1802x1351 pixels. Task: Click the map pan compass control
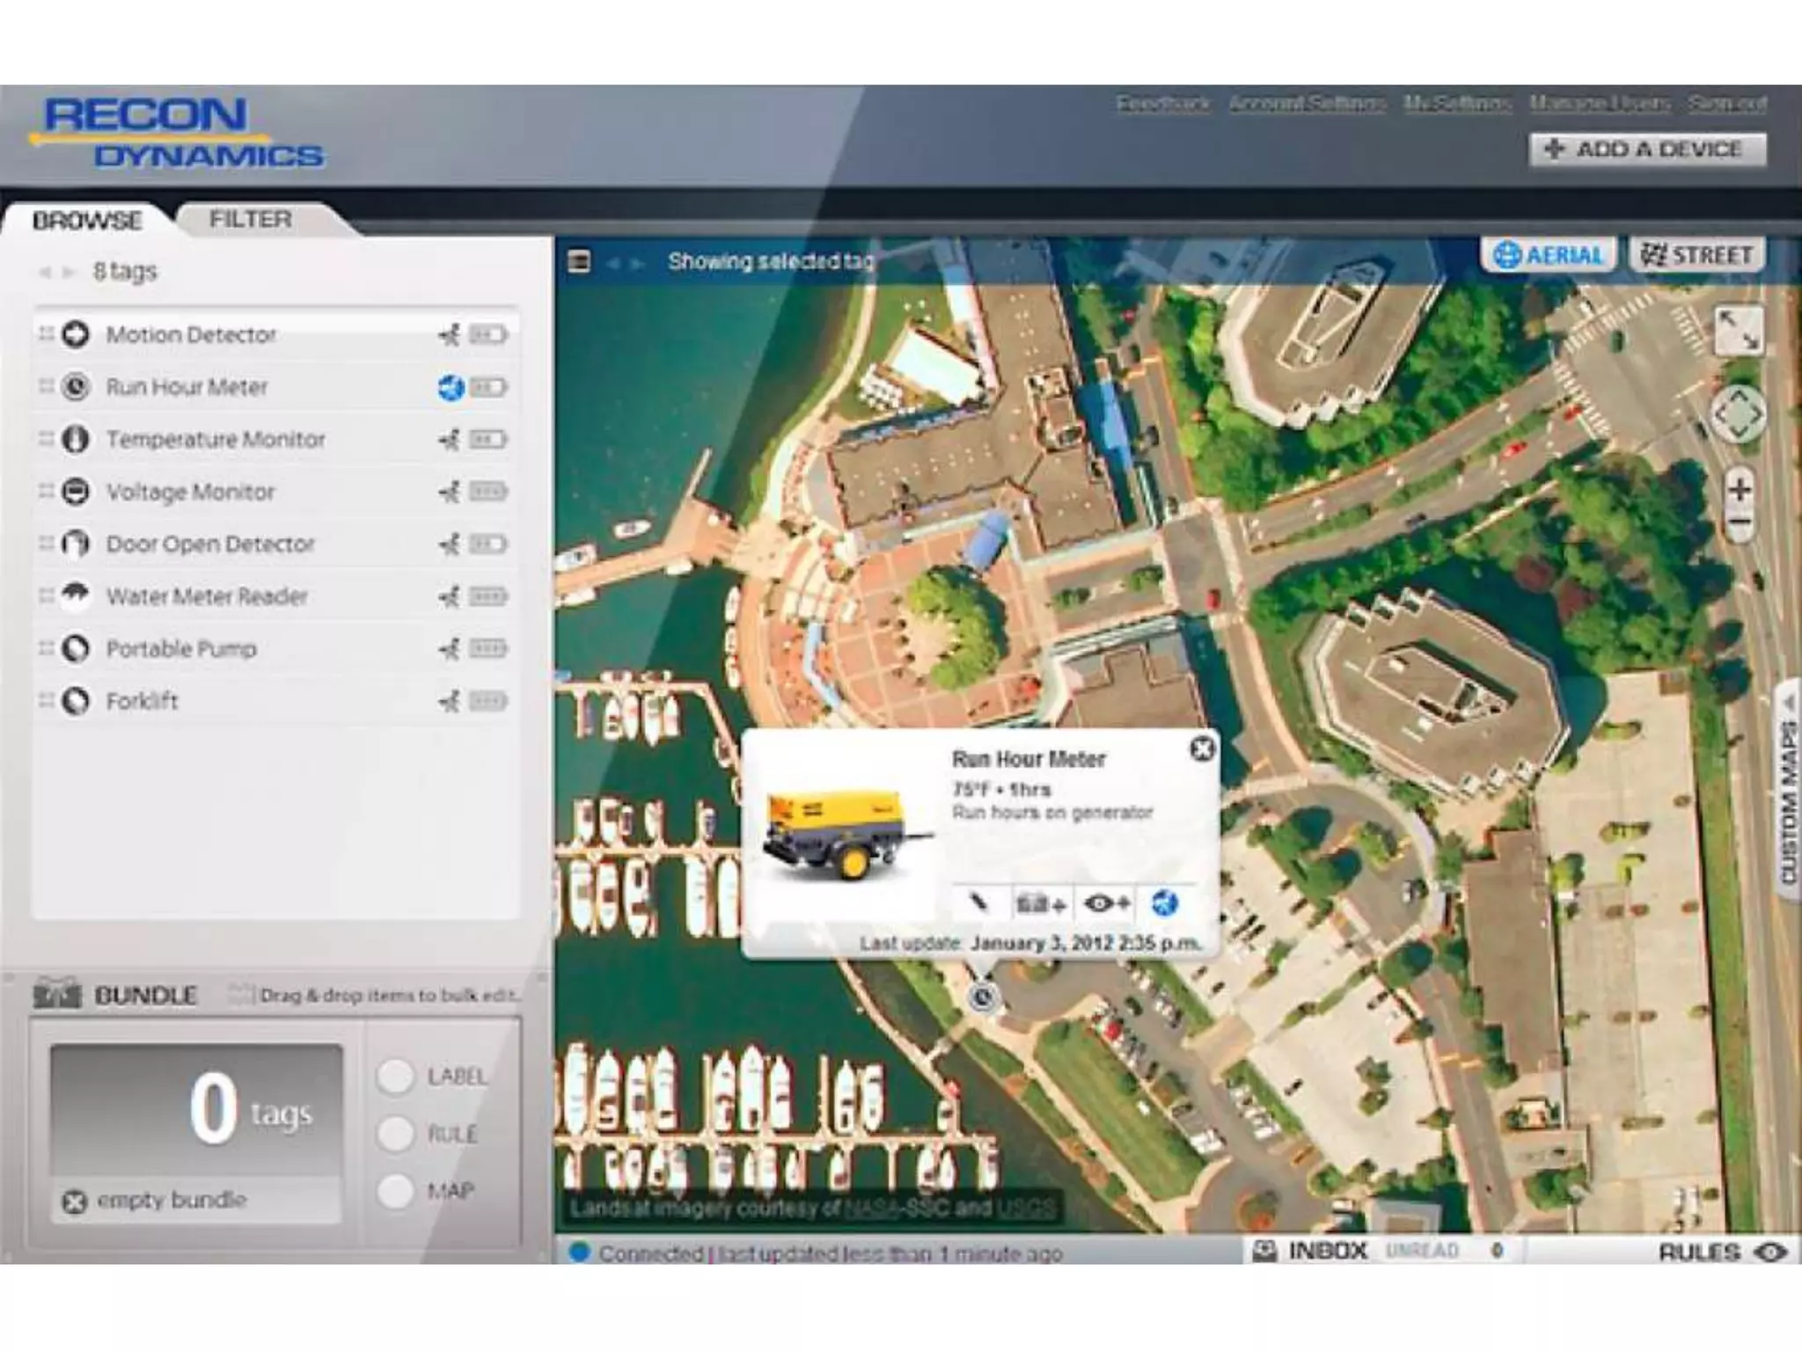[1738, 413]
